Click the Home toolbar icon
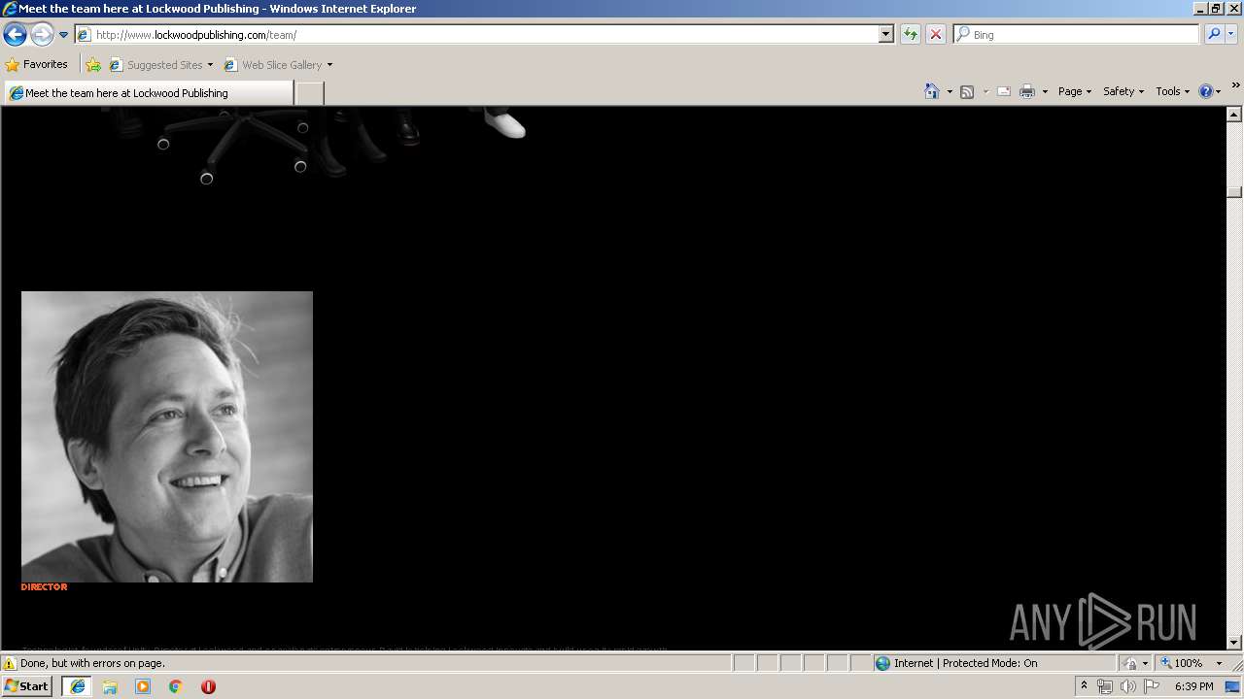The height and width of the screenshot is (699, 1244). pos(931,91)
